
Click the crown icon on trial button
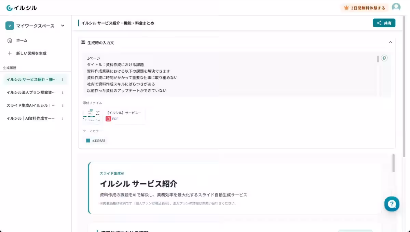pyautogui.click(x=346, y=8)
